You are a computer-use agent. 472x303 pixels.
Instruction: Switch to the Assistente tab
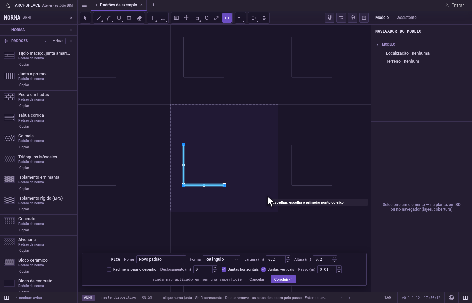[407, 18]
